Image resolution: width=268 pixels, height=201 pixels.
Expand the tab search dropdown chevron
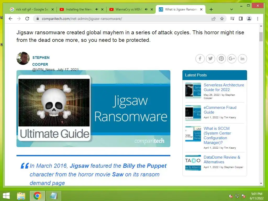232,9
